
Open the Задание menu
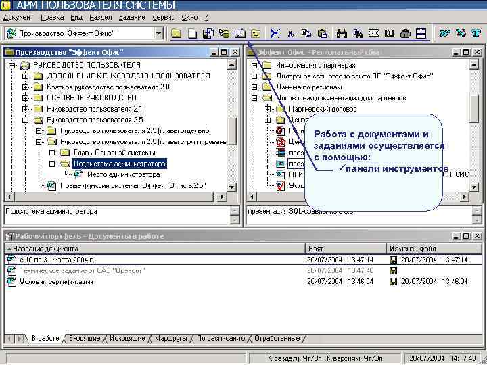coord(132,18)
